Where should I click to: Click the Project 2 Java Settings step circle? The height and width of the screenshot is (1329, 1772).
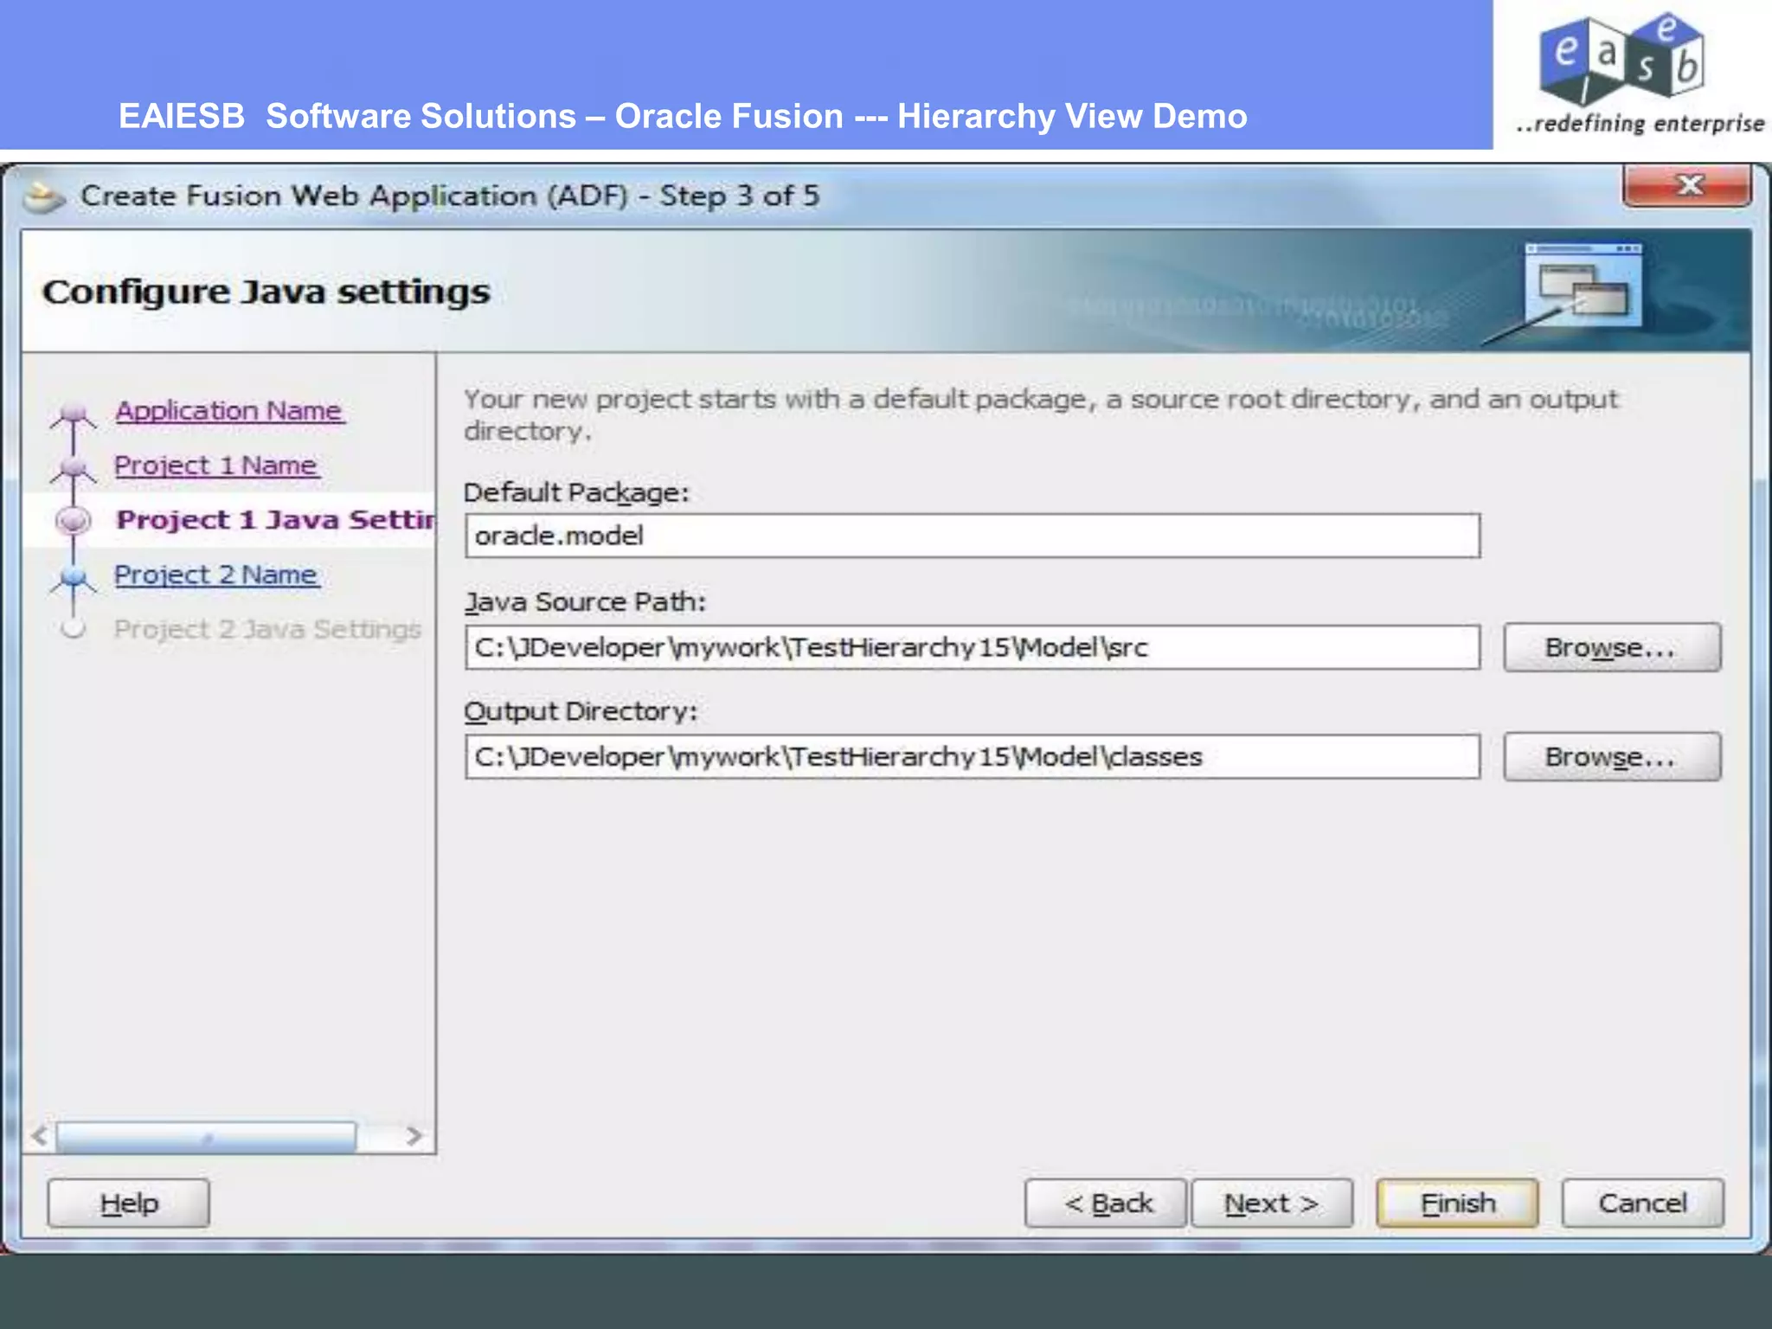(74, 629)
